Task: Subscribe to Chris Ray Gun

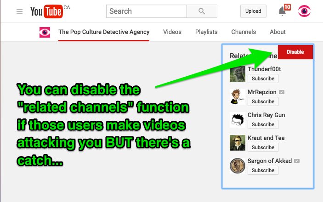Action: tap(263, 124)
